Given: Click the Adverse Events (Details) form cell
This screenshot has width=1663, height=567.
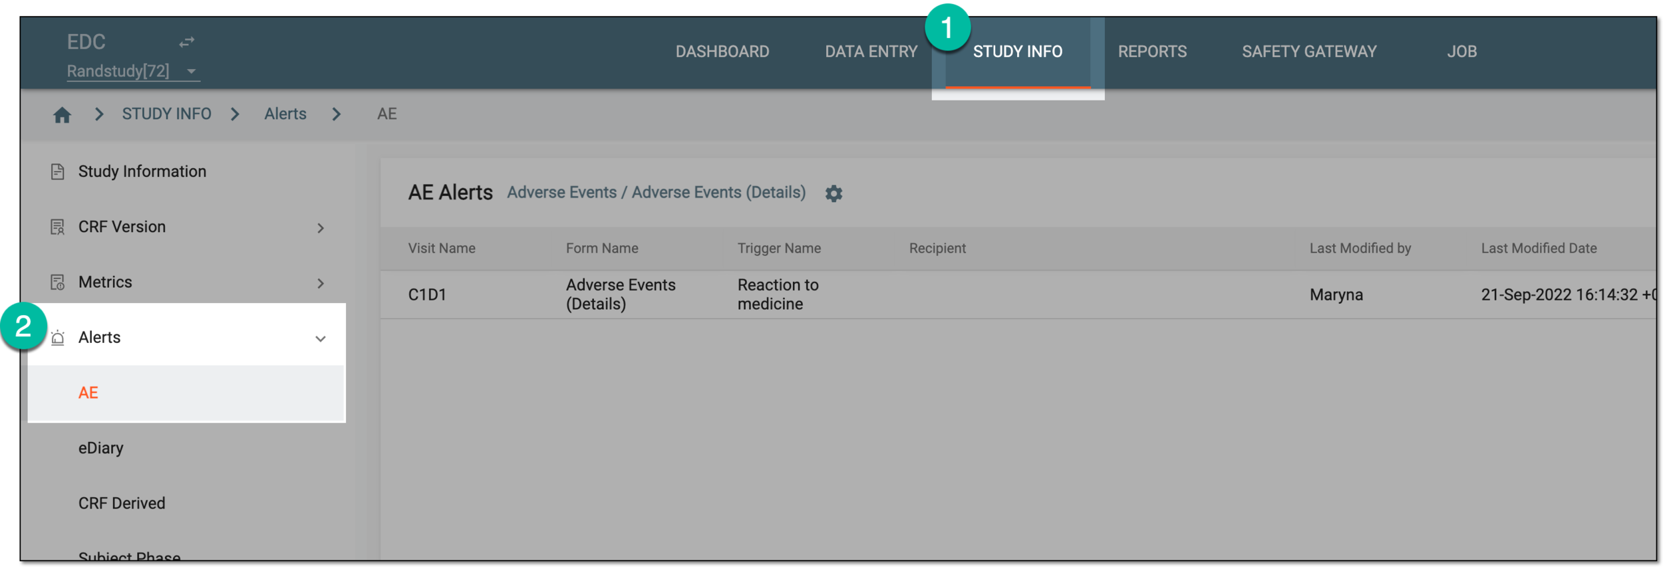Looking at the screenshot, I should pyautogui.click(x=621, y=294).
